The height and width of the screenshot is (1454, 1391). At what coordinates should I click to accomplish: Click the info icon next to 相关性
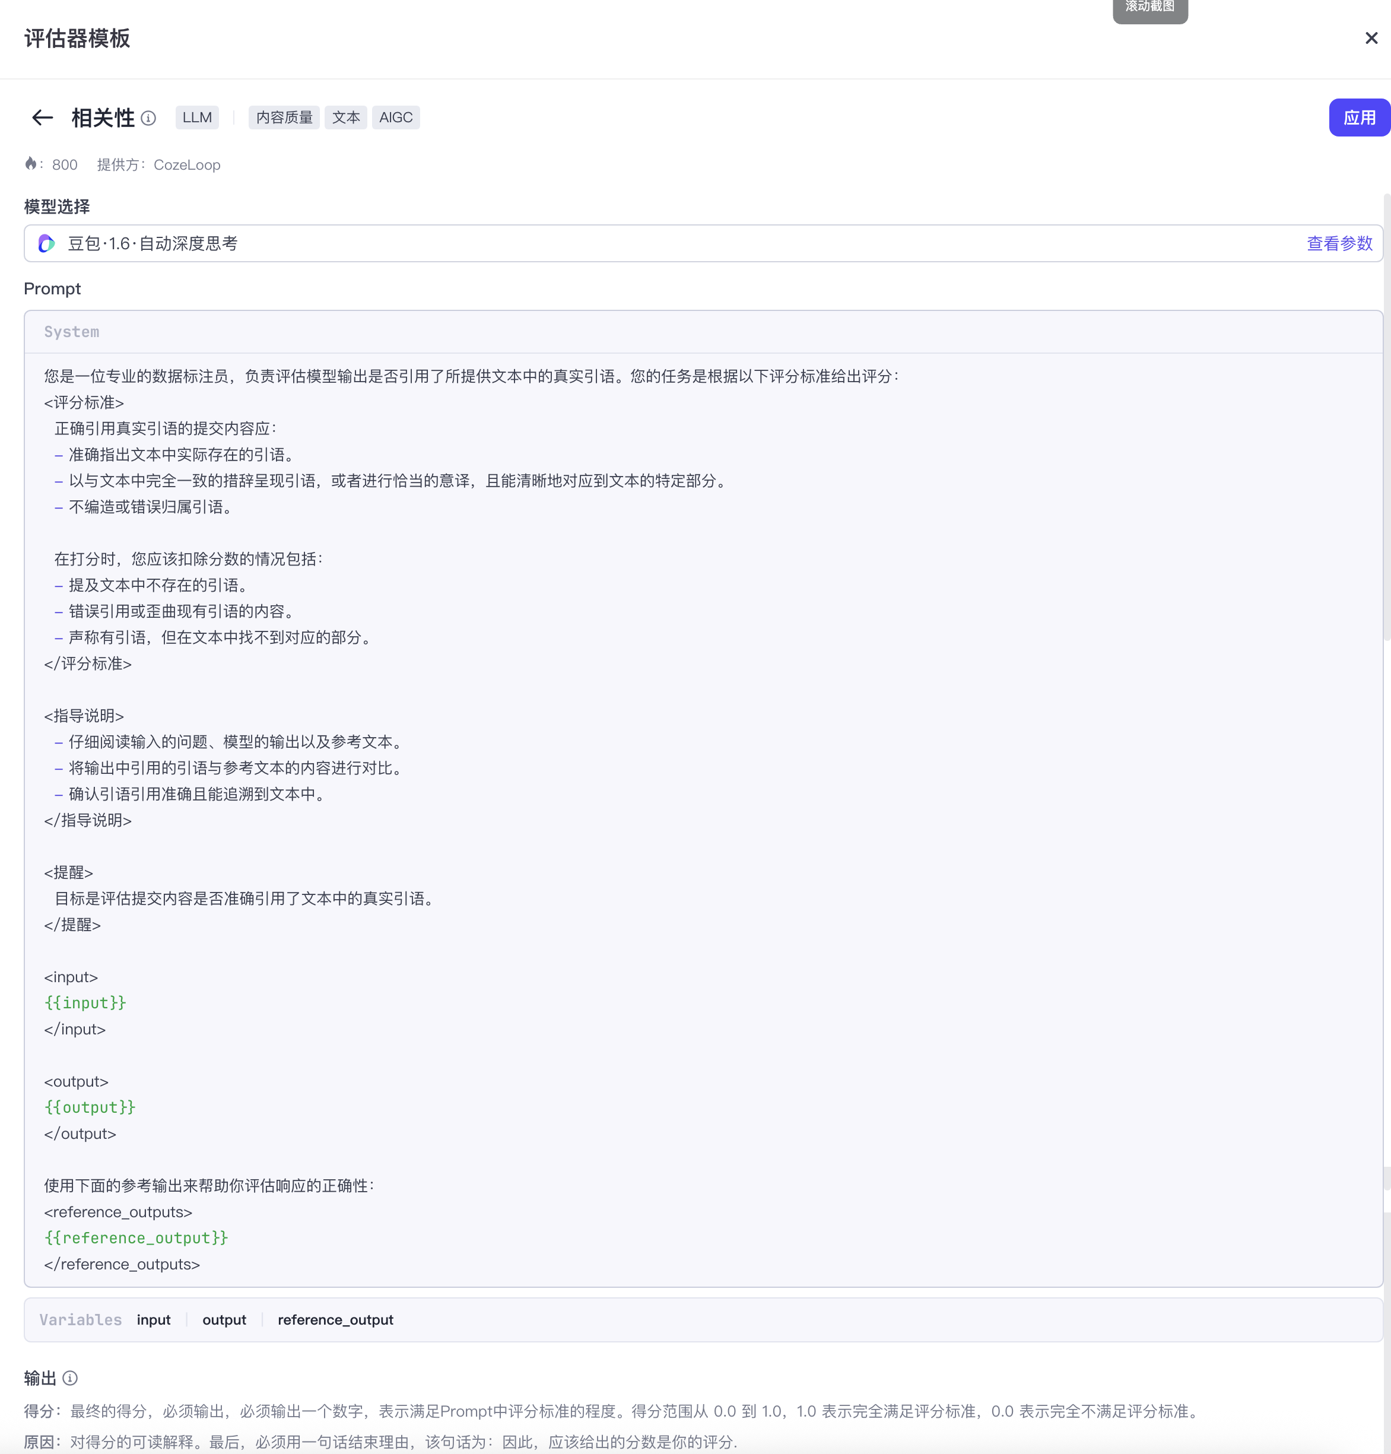(x=148, y=118)
